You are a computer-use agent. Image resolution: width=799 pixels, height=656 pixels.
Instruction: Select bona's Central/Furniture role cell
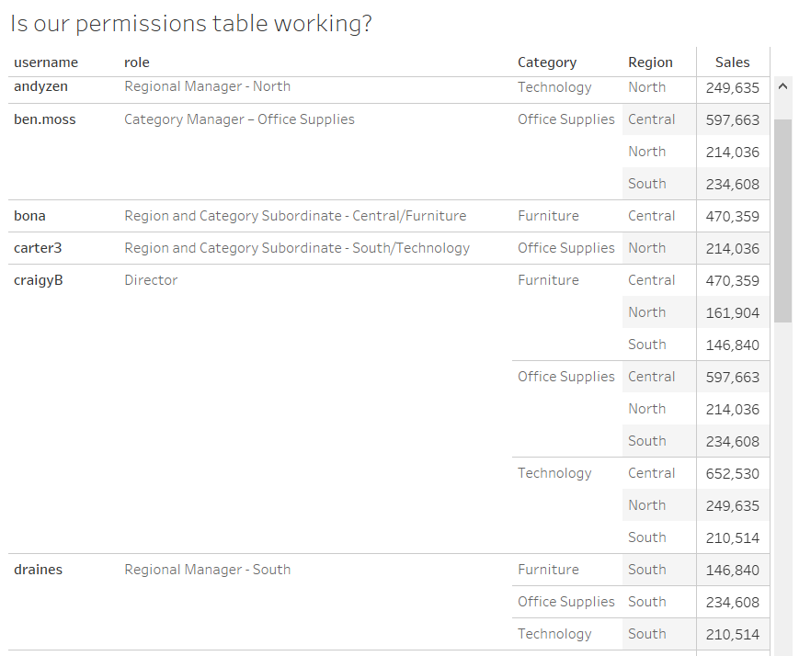pos(295,216)
